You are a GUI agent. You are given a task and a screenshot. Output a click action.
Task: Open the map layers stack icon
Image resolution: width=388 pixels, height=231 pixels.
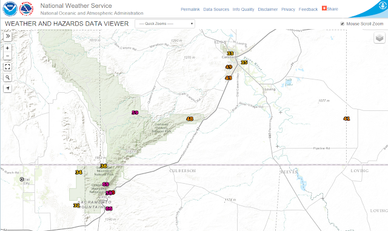(380, 38)
